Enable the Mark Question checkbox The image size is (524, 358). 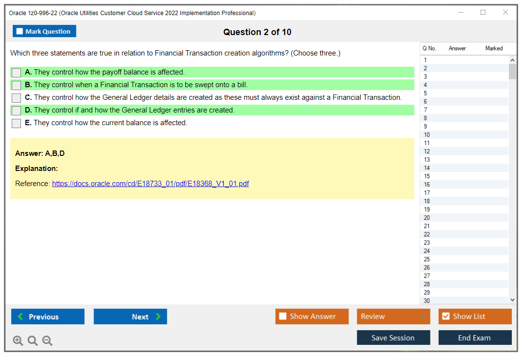pyautogui.click(x=19, y=31)
